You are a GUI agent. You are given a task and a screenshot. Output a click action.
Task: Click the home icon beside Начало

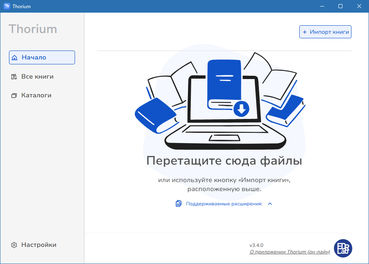pos(15,57)
